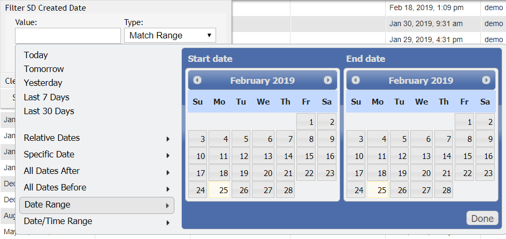The width and height of the screenshot is (506, 239).
Task: Select February 28 in End date calendar
Action: (443, 190)
